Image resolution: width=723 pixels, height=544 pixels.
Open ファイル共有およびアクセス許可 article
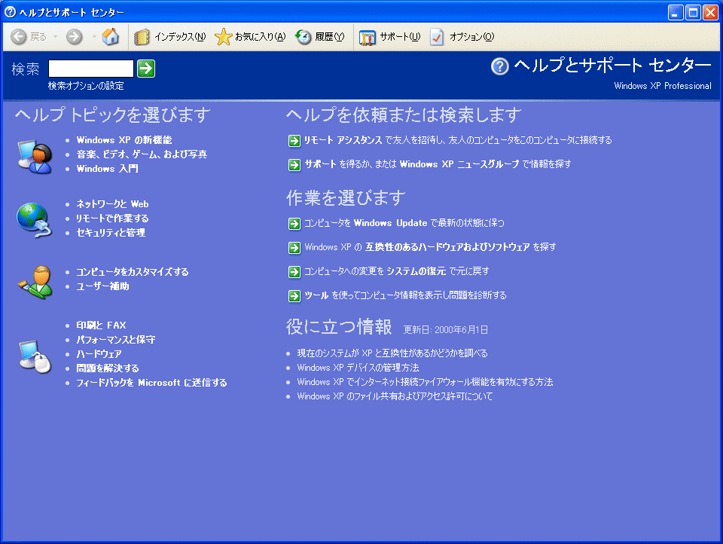point(395,396)
